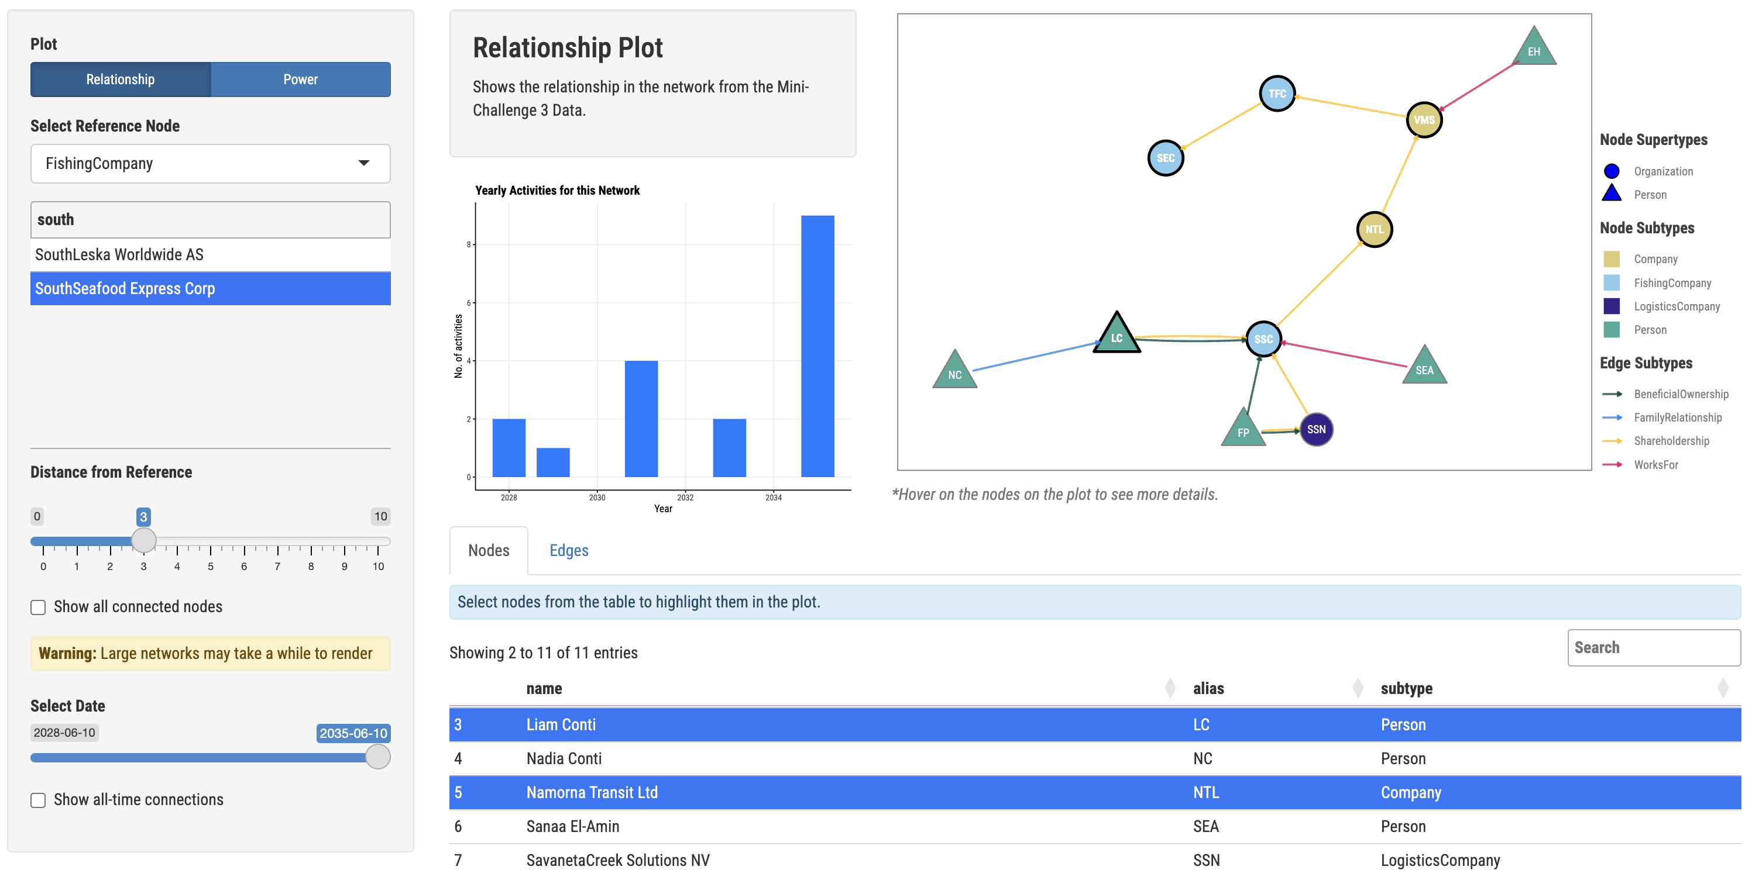Click the table Search field
This screenshot has height=870, width=1752.
pyautogui.click(x=1653, y=648)
